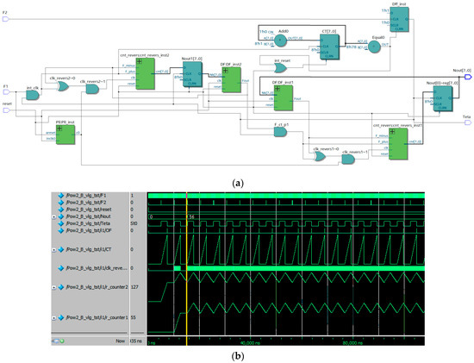Expand the Nout signal bus
This screenshot has height=363, width=474.
pyautogui.click(x=54, y=217)
